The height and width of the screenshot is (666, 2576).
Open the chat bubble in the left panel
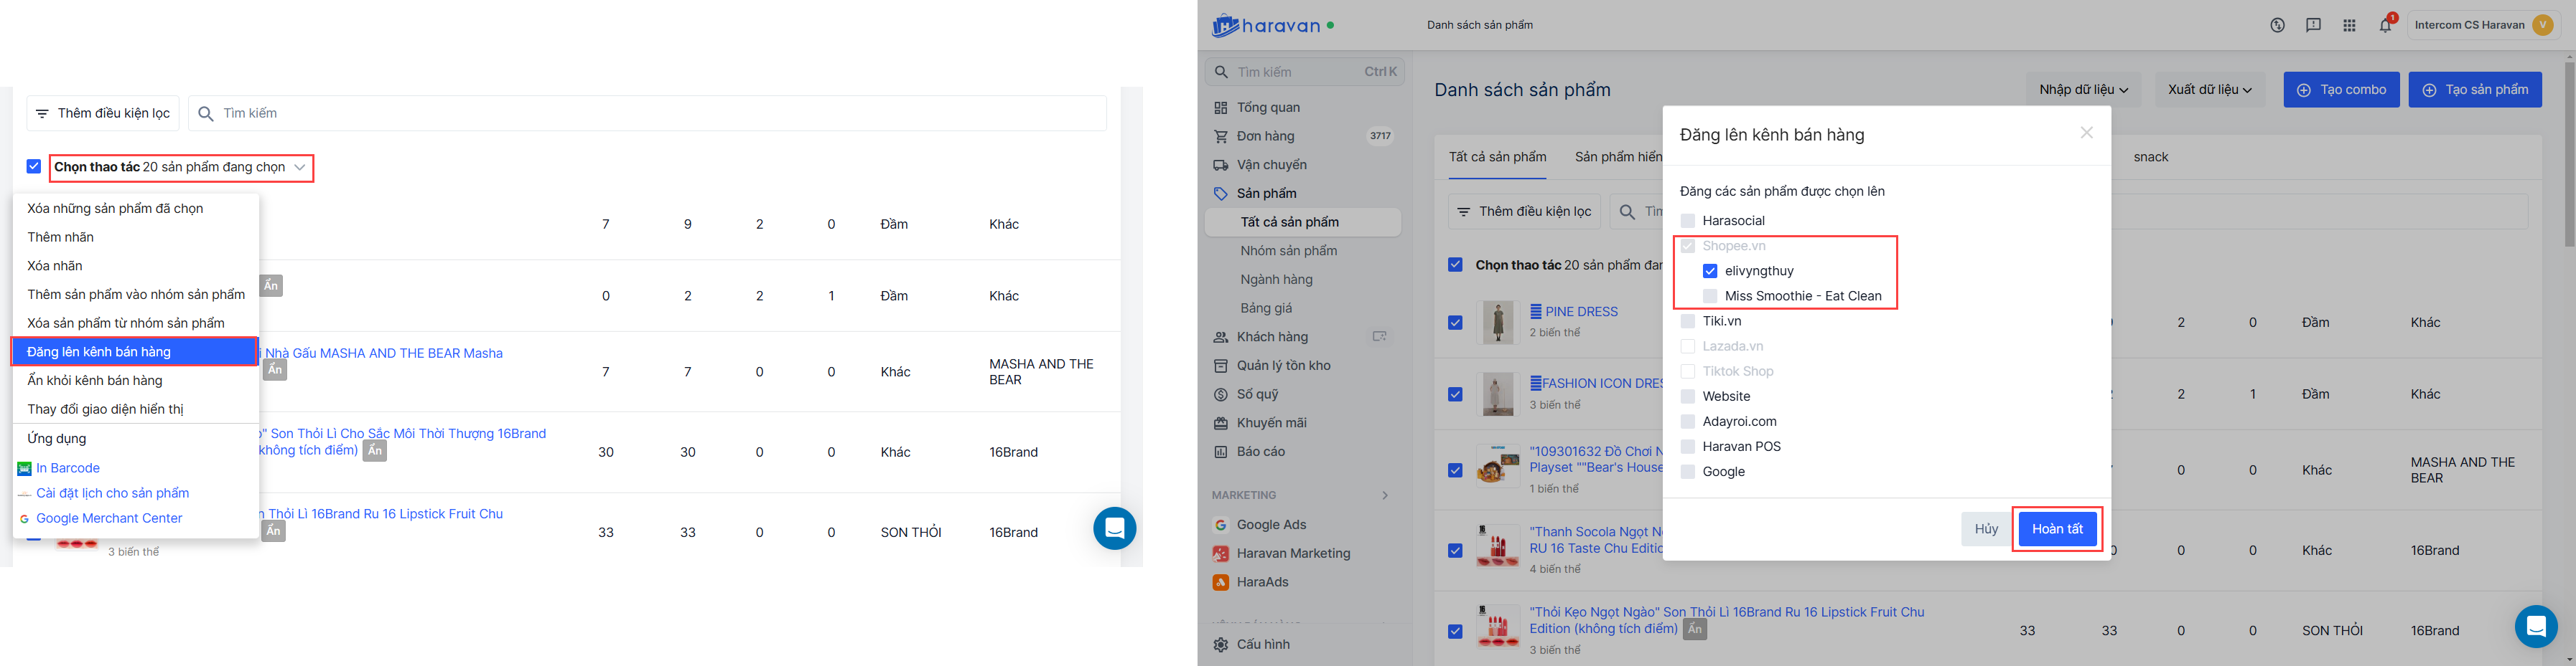point(1114,528)
